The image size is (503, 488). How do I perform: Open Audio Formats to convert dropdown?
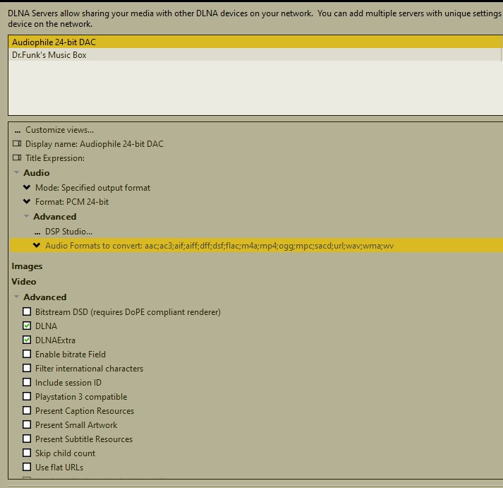point(37,246)
